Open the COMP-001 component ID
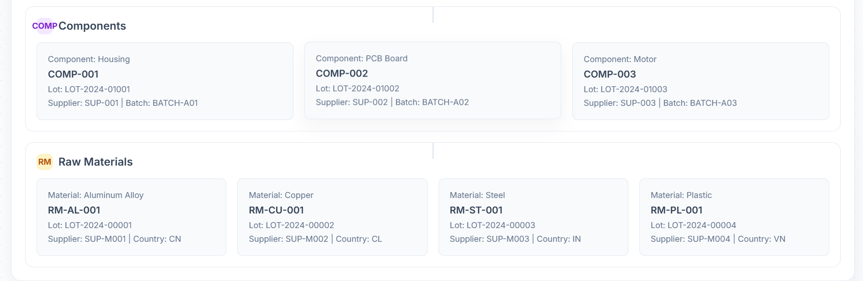The image size is (863, 281). pos(73,74)
